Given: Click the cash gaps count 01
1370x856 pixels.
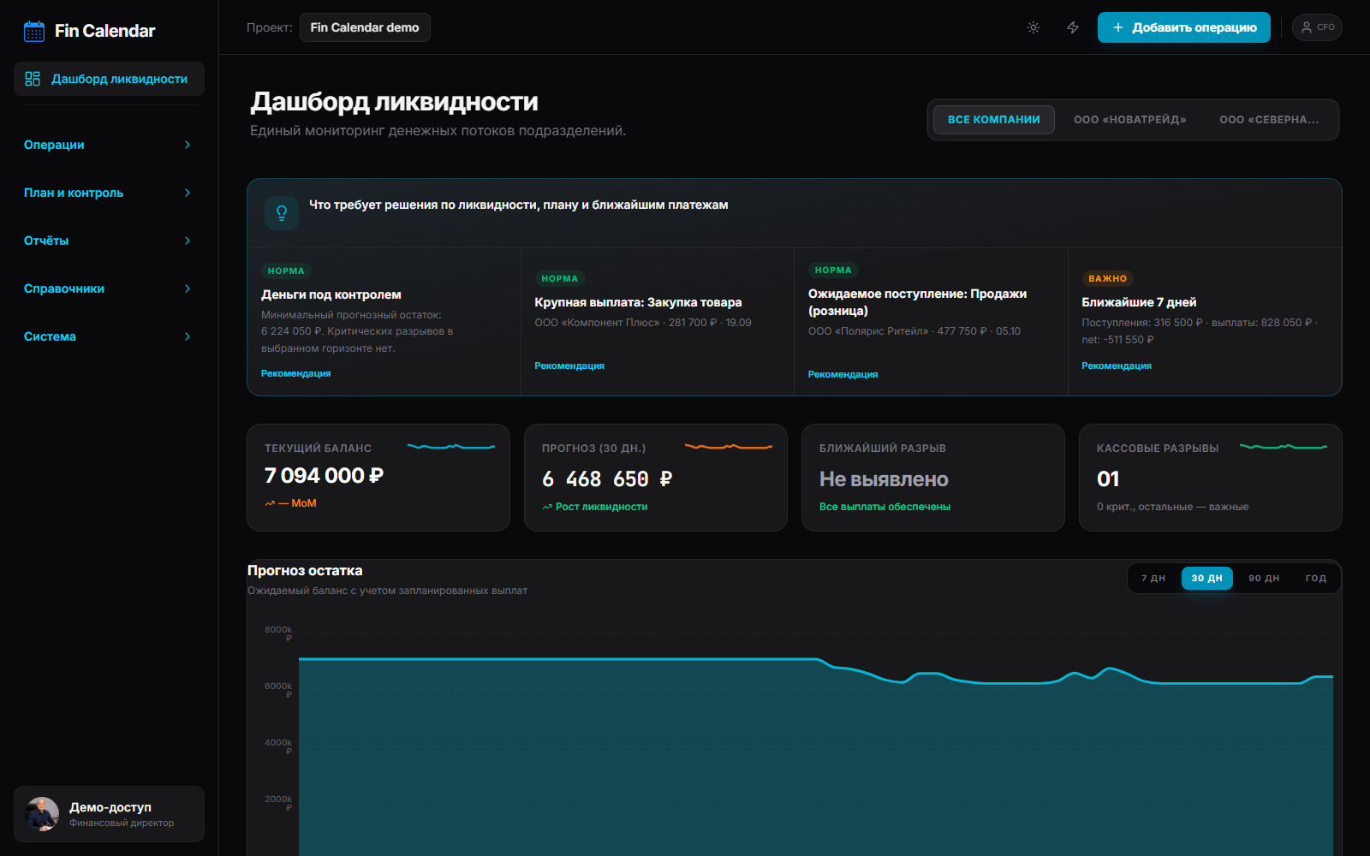Looking at the screenshot, I should coord(1108,479).
